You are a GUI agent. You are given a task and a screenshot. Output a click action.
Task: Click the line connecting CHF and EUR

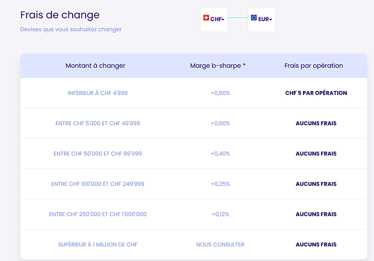pyautogui.click(x=238, y=18)
